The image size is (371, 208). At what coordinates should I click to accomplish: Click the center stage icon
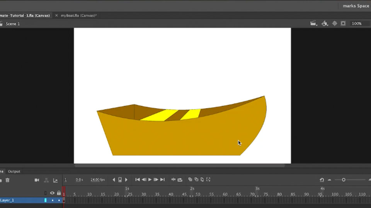click(x=335, y=23)
